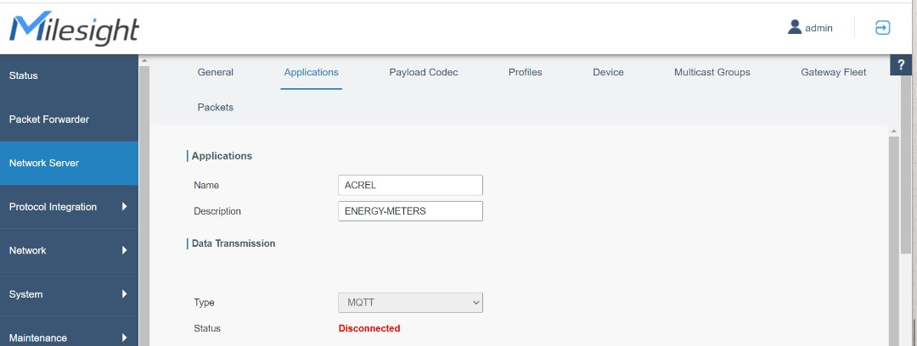The width and height of the screenshot is (917, 346).
Task: Open the Type dropdown showing MQTT
Action: [410, 302]
